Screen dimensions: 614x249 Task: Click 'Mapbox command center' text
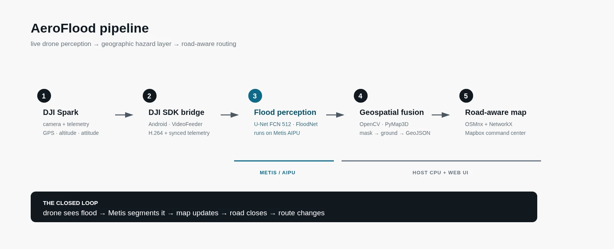(495, 133)
